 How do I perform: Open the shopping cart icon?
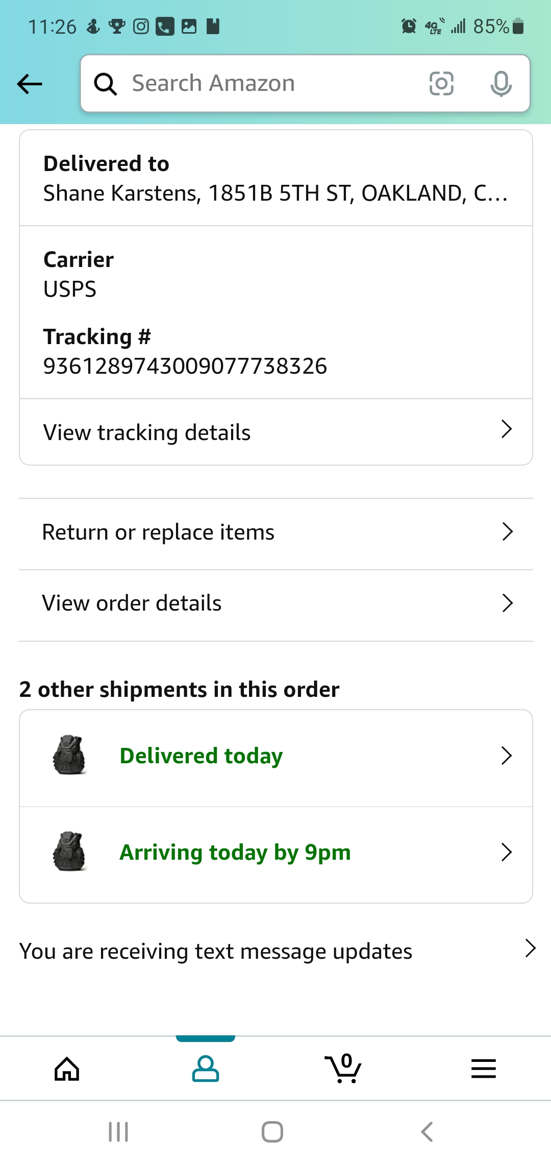[343, 1069]
